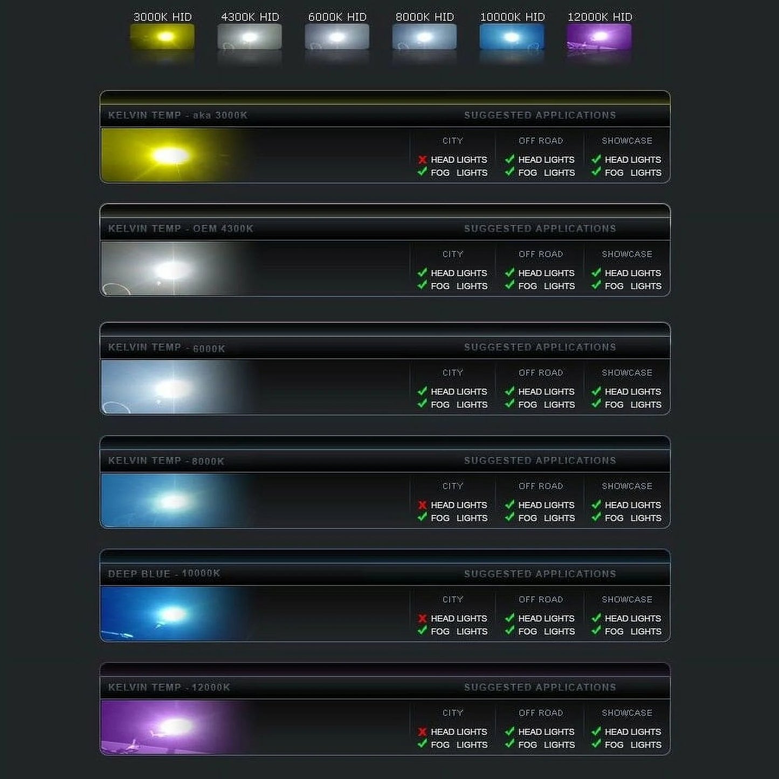
Task: Click the large purple 12000K beam image
Action: click(x=173, y=727)
